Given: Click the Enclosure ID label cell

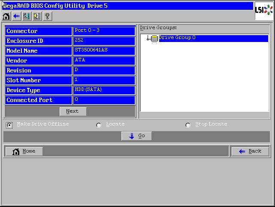Looking at the screenshot, I should point(39,41).
